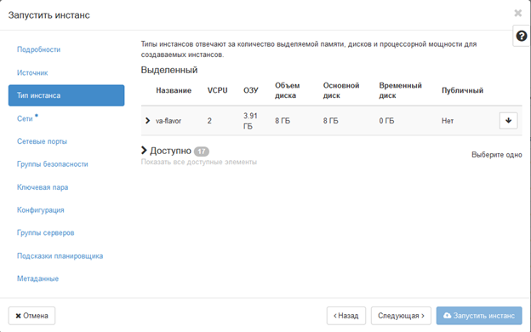Switch to Группы безопасности tab
This screenshot has width=531, height=332.
click(x=53, y=164)
